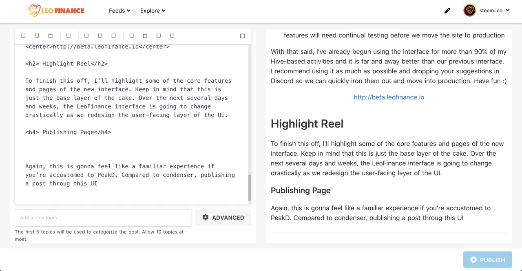Click the "<h4> Publishing Page</h4>" editor line
The image size is (522, 271).
(68, 132)
